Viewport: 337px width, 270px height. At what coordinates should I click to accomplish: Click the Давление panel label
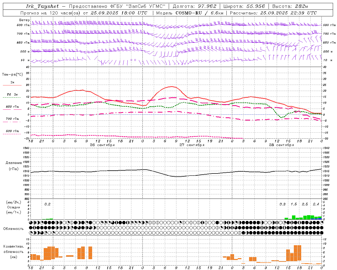(14, 163)
